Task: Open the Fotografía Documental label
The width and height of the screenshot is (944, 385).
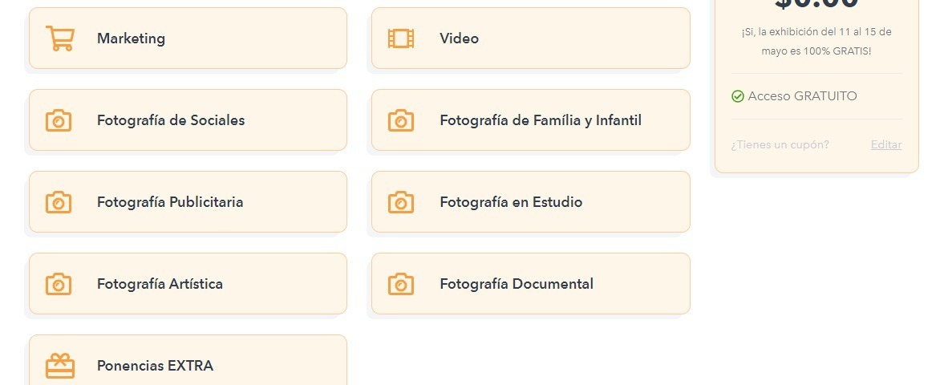Action: (x=517, y=284)
